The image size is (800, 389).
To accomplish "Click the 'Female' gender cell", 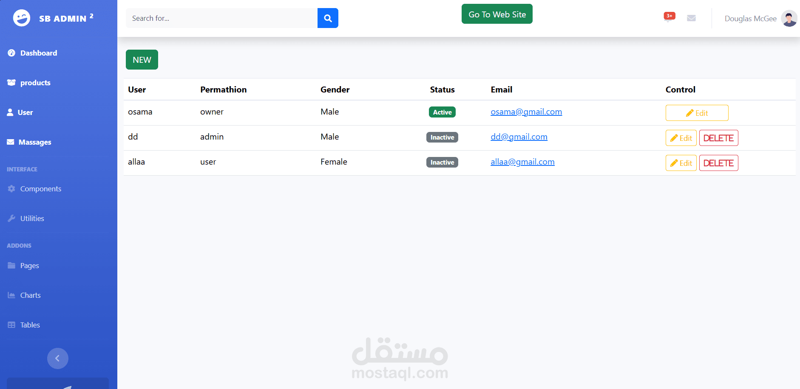I will (334, 162).
